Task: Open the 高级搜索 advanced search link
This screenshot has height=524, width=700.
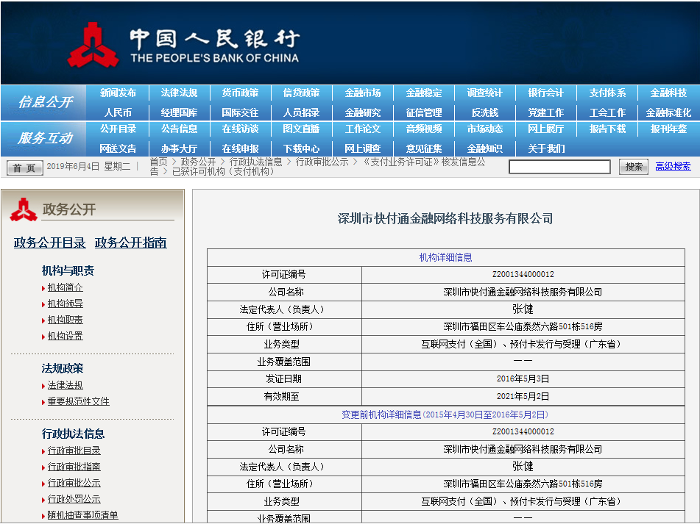Action: click(x=673, y=167)
